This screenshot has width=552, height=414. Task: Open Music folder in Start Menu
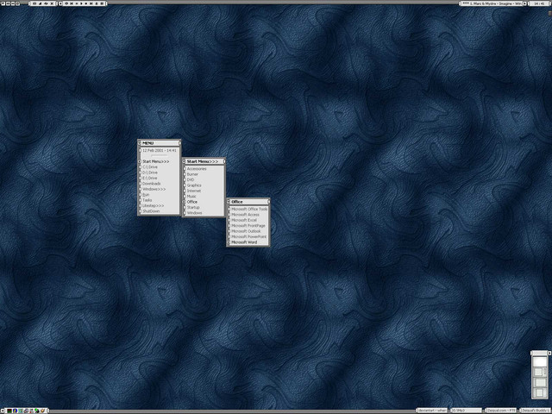[204, 197]
